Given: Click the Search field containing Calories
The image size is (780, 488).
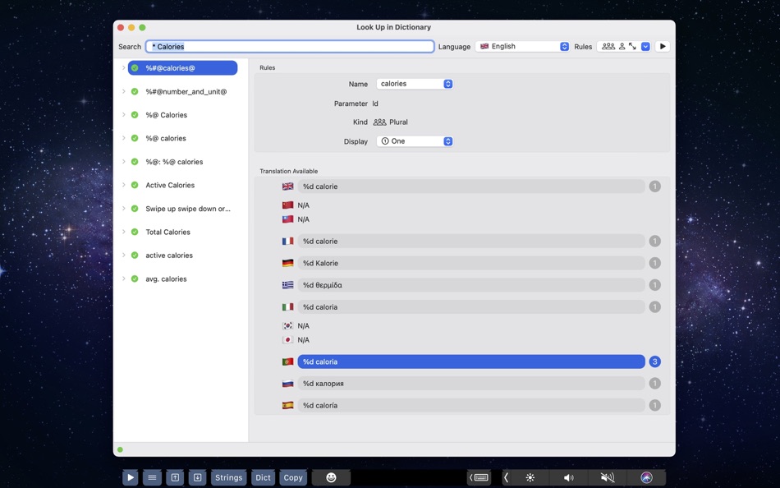Looking at the screenshot, I should click(290, 46).
